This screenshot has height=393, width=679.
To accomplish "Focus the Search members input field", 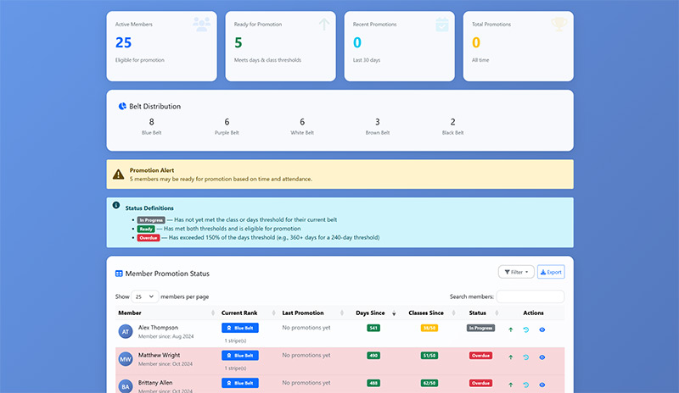I will pos(530,296).
